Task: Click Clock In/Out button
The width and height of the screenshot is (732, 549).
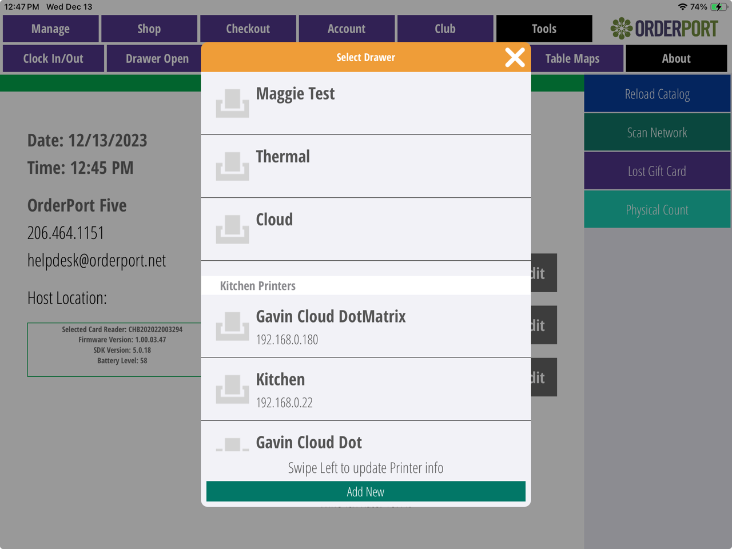Action: coord(53,58)
